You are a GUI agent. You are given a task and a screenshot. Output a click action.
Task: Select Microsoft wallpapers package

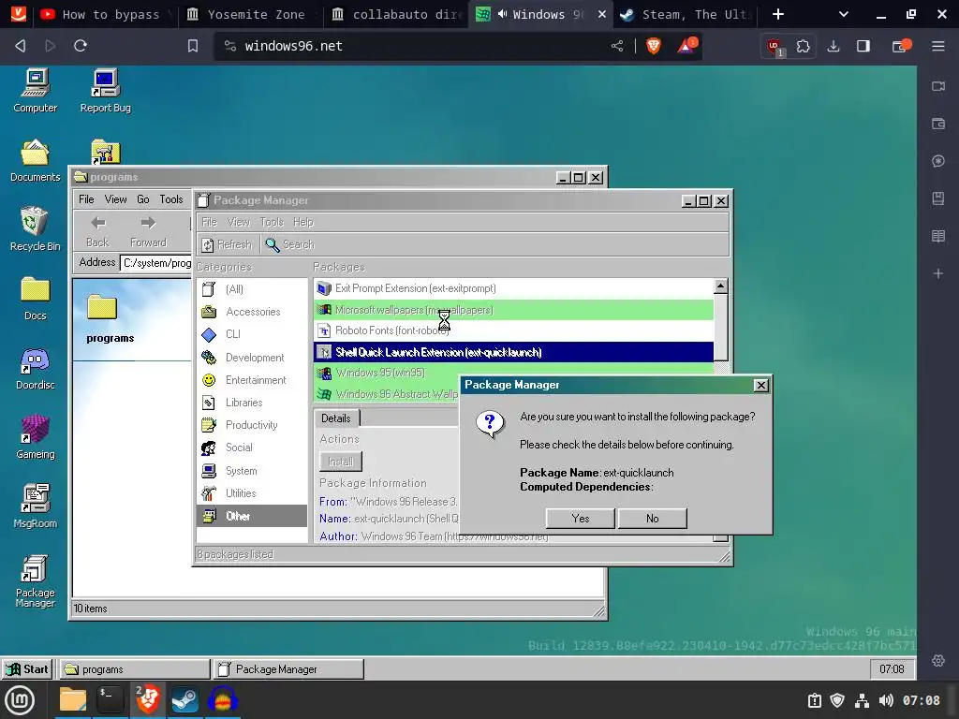pyautogui.click(x=513, y=310)
